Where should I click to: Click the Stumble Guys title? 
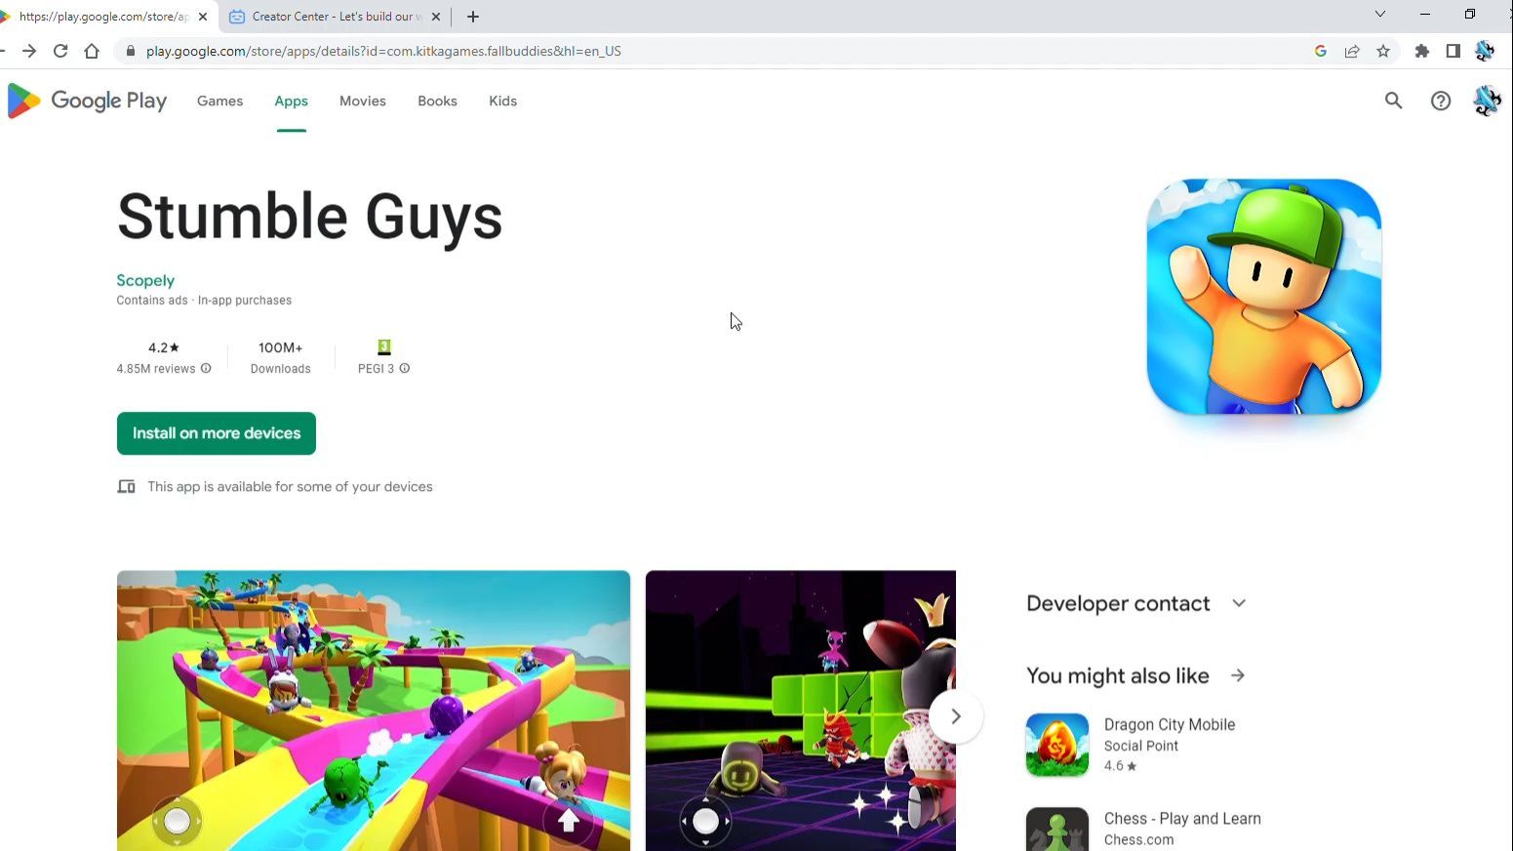point(310,216)
